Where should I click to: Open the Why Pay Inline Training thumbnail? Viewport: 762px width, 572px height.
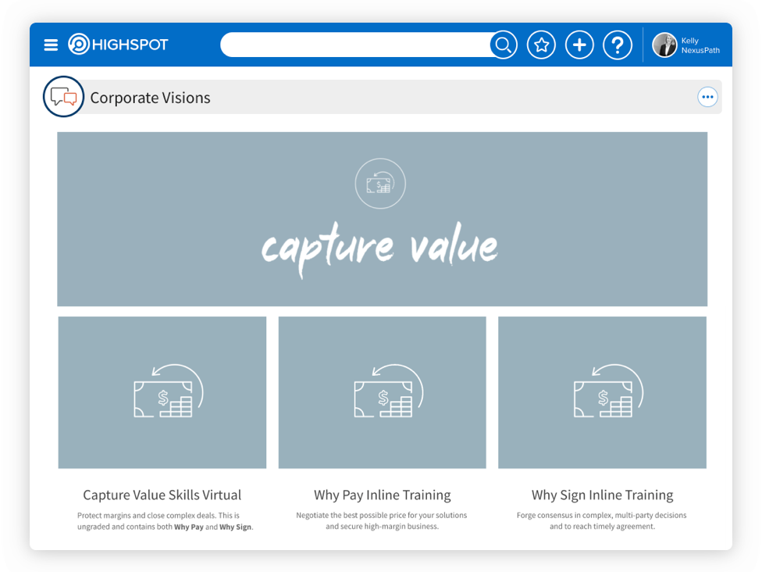(382, 392)
